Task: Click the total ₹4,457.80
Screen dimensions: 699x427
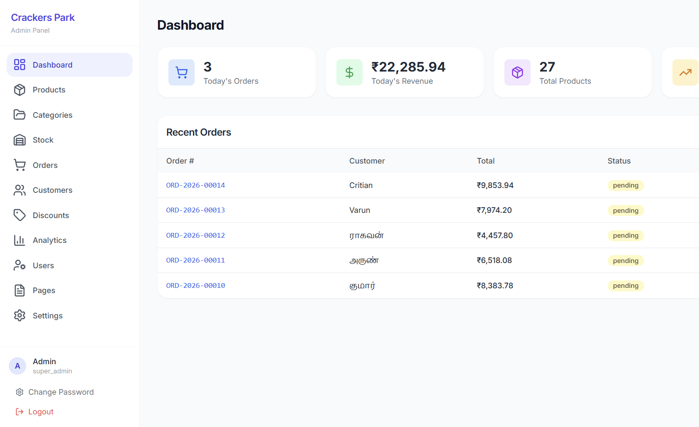Action: tap(495, 236)
